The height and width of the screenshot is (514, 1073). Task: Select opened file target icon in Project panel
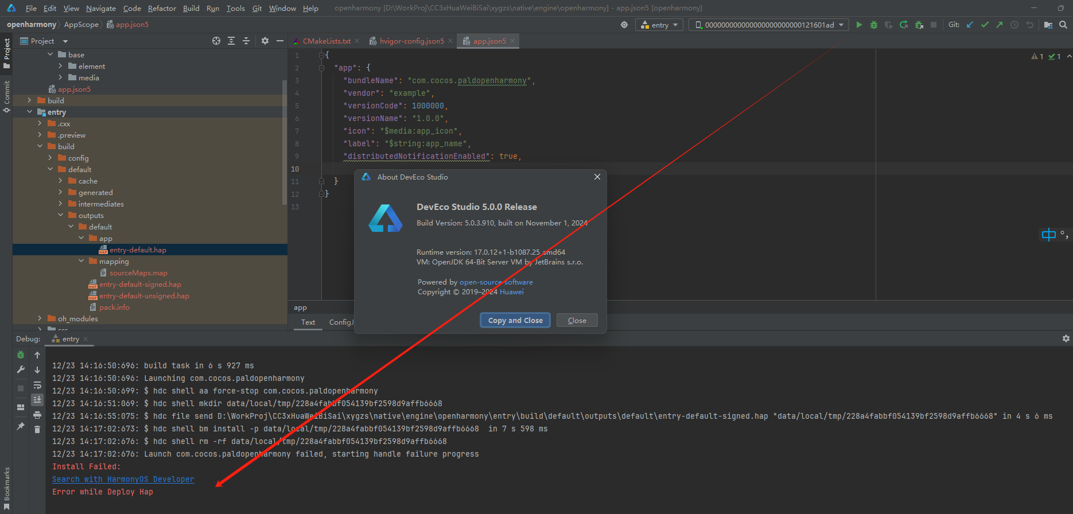[216, 41]
